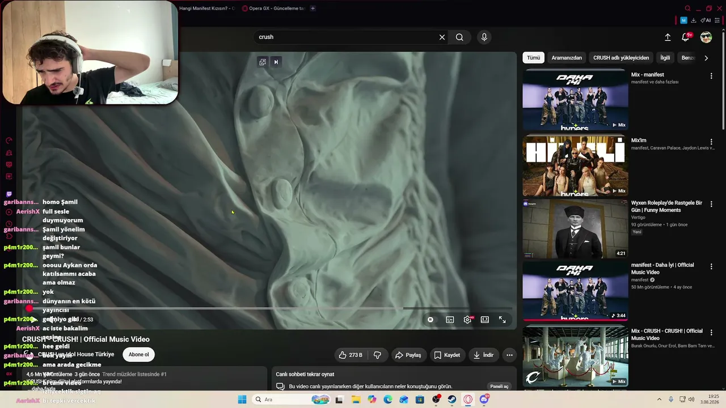
Task: Skip to next video using overlay icon
Action: click(276, 62)
